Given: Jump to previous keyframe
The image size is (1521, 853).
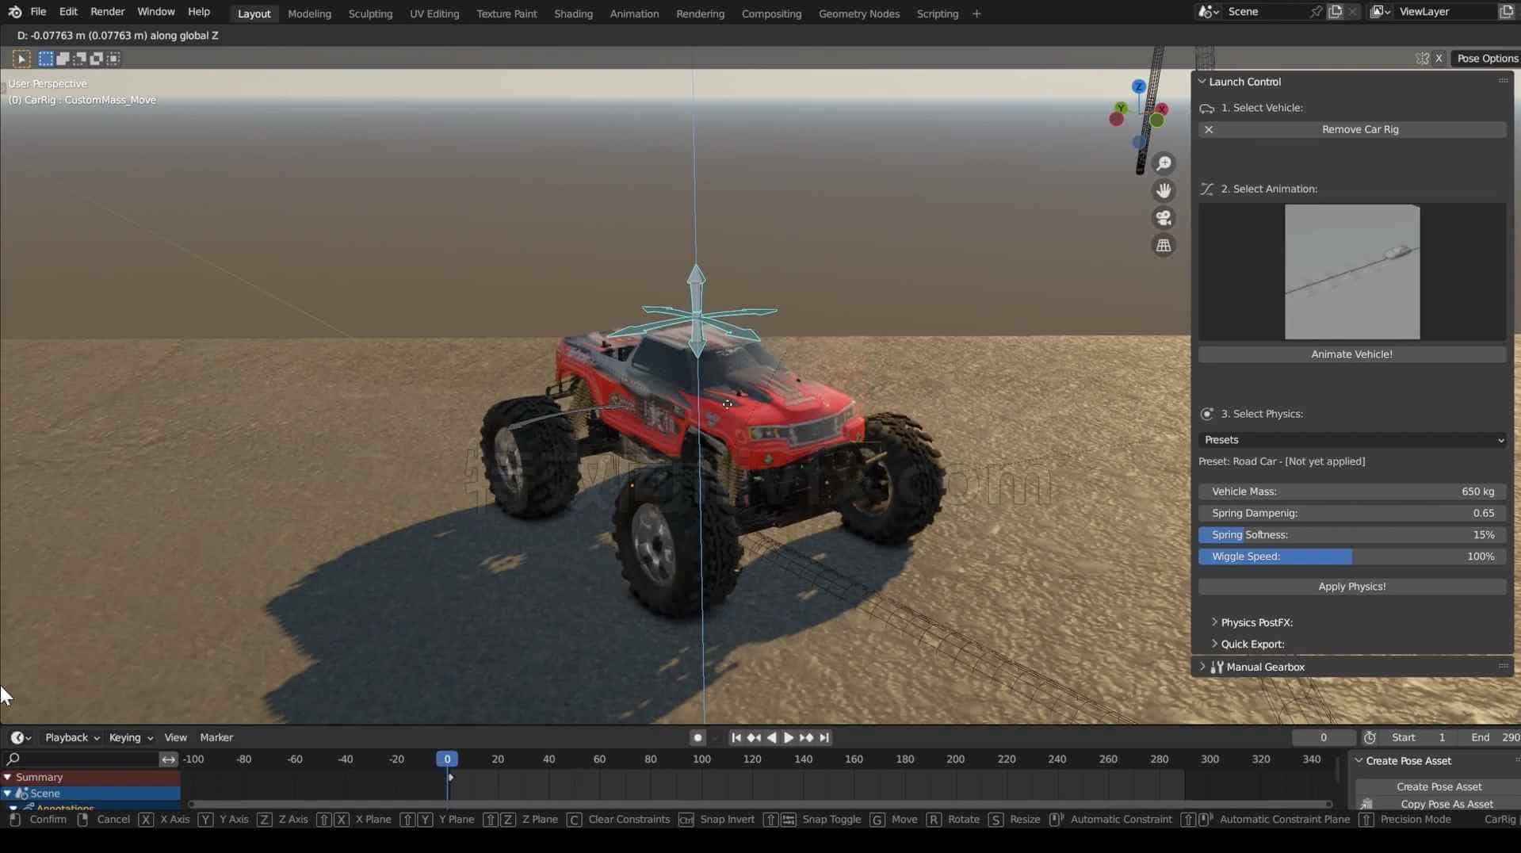Looking at the screenshot, I should [x=754, y=738].
